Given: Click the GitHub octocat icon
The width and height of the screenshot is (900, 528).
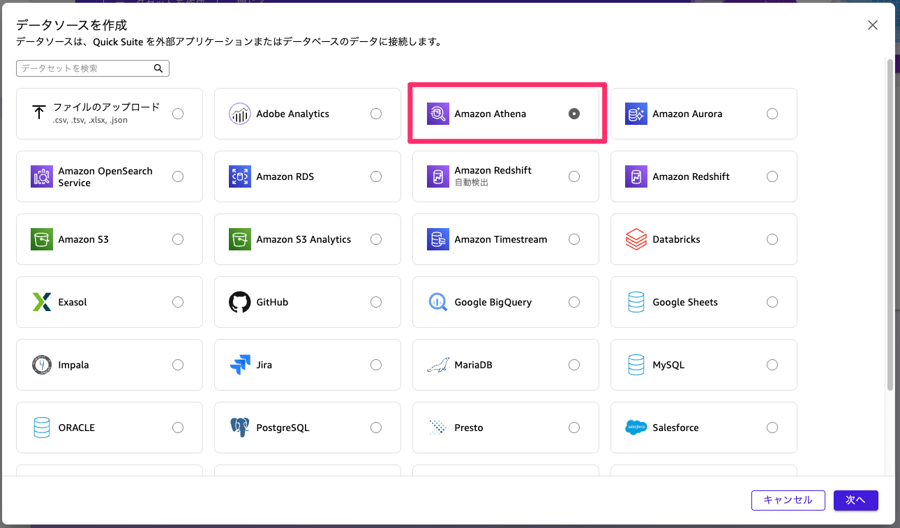Looking at the screenshot, I should click(x=239, y=302).
